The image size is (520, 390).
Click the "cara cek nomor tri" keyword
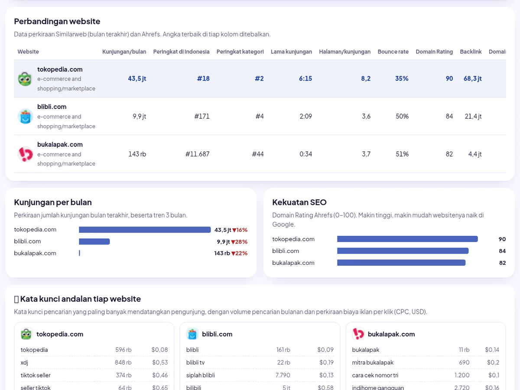pos(375,375)
